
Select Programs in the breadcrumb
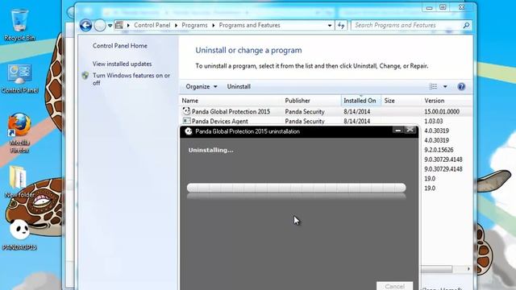194,25
